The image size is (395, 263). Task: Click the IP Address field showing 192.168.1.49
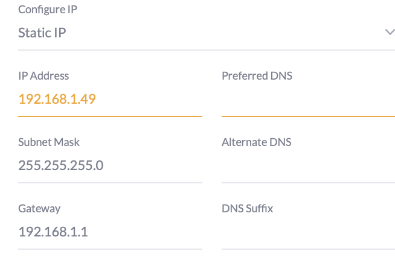tap(110, 99)
